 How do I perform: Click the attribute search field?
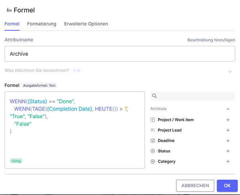tap(192, 96)
